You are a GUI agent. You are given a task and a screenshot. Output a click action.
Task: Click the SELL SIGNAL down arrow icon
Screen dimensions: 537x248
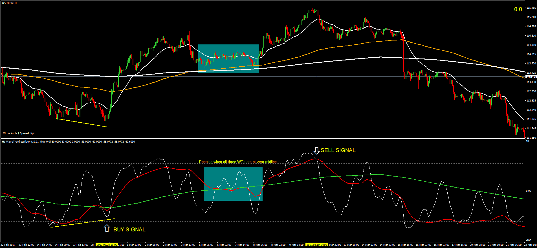point(317,150)
